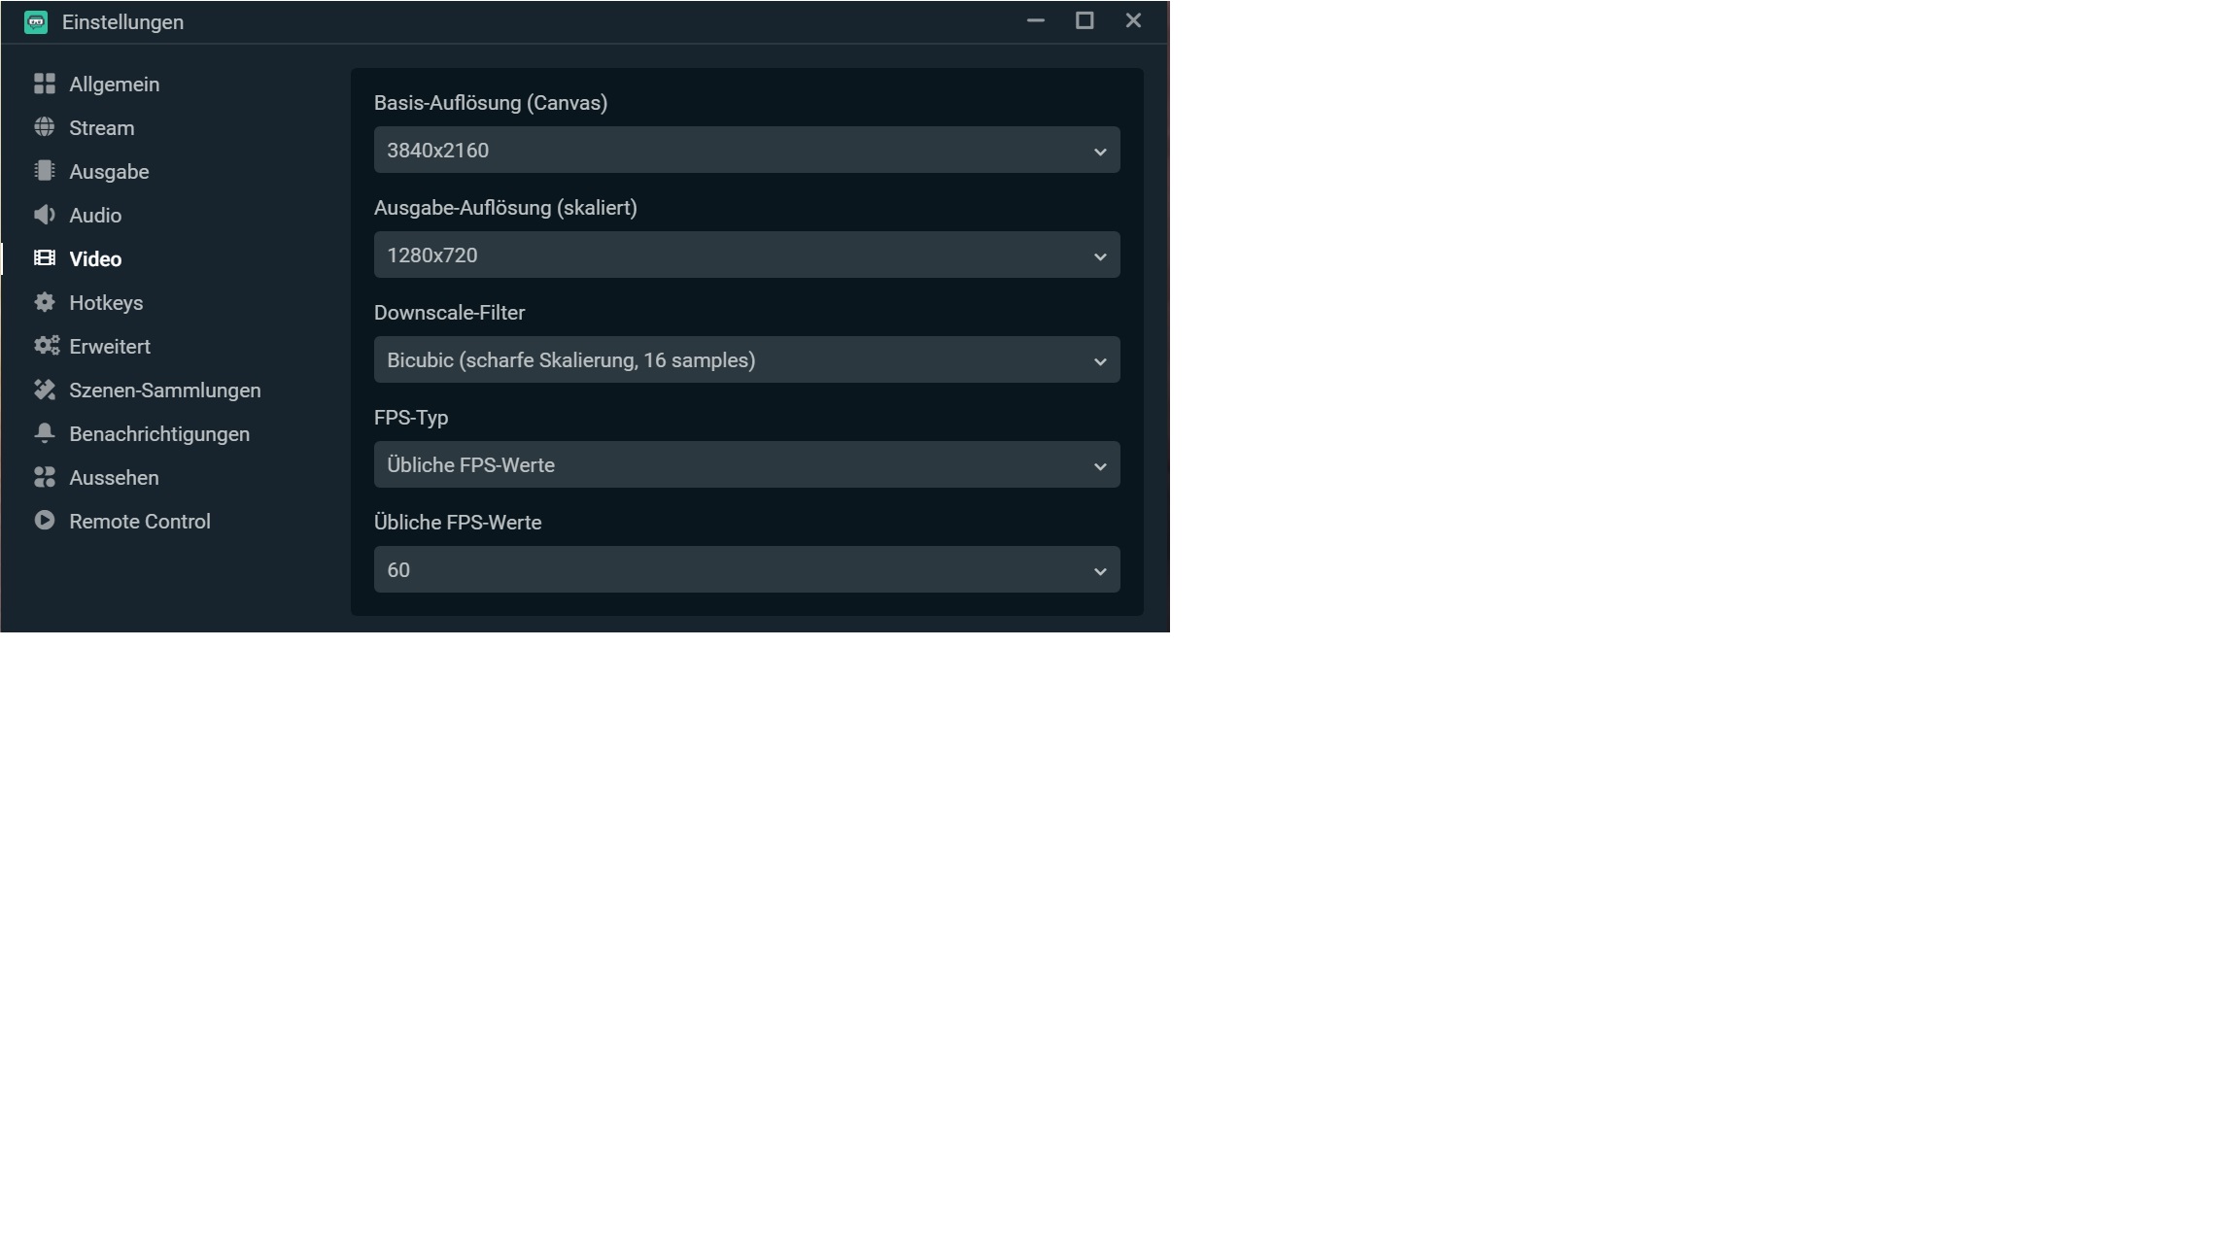
Task: Click the Hotkeys gear icon
Action: pyautogui.click(x=45, y=303)
